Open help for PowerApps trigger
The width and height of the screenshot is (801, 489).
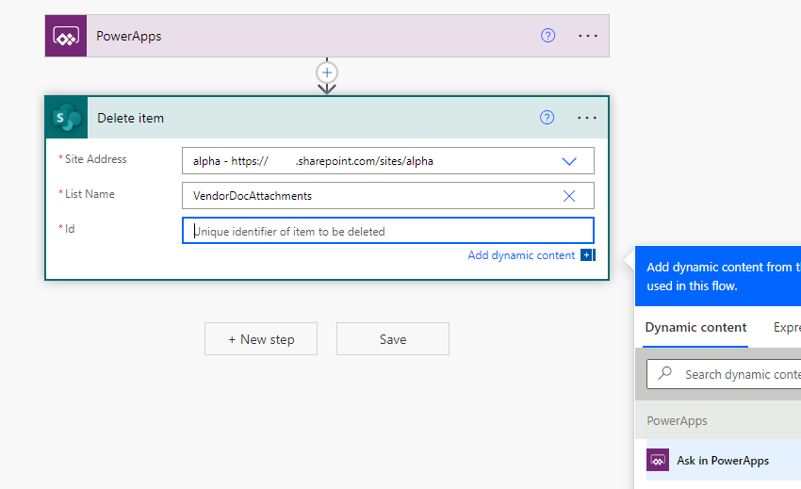point(548,36)
